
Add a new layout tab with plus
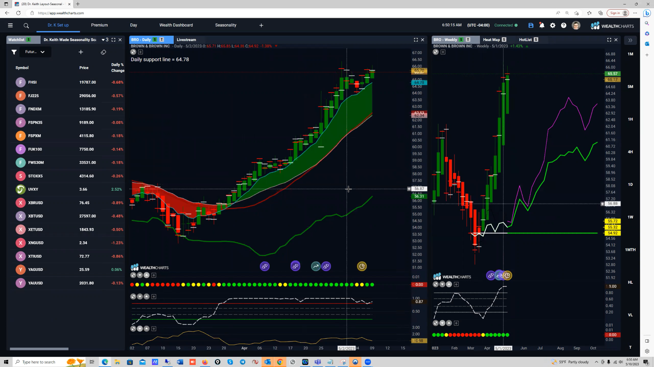coord(261,25)
